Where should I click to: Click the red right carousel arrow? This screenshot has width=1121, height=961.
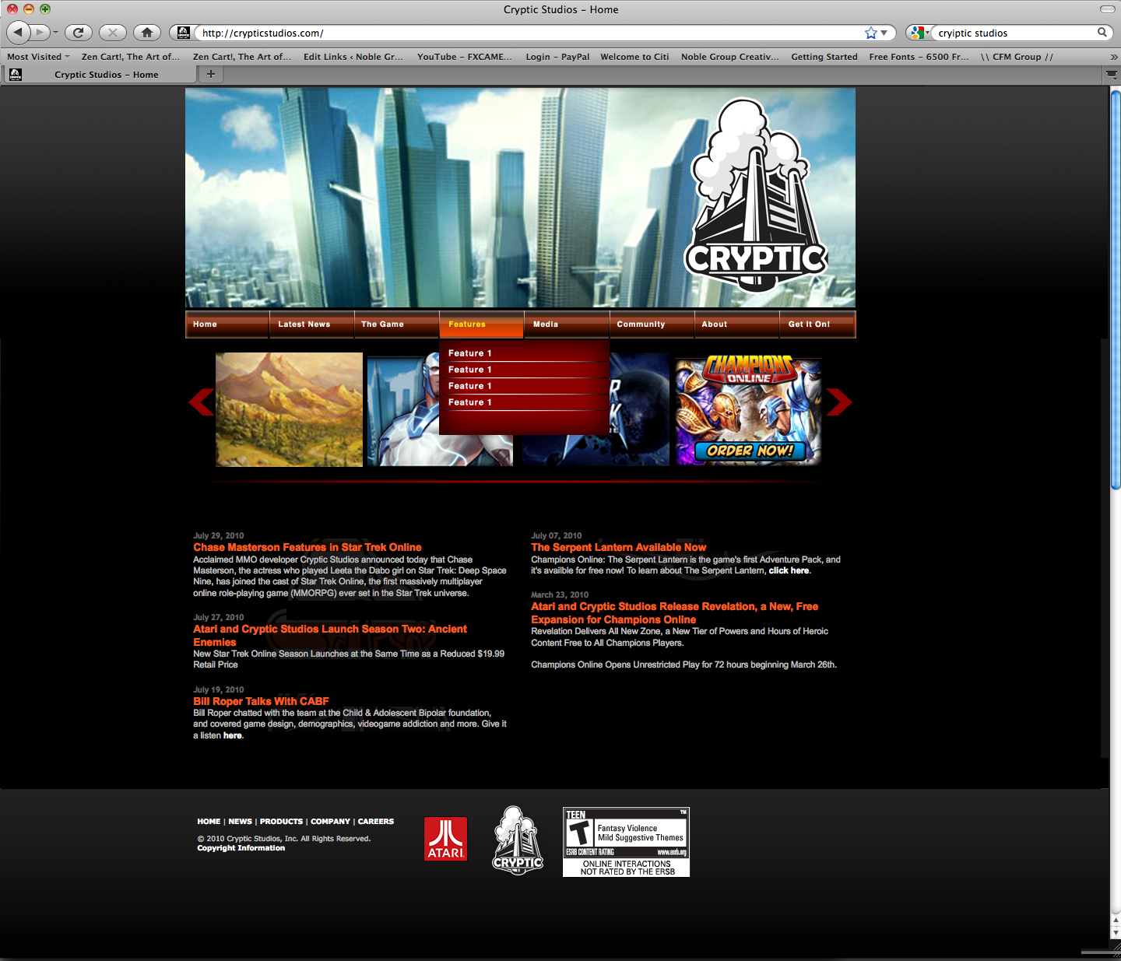point(838,402)
